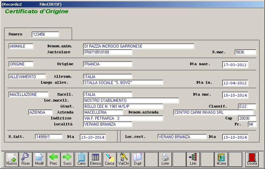Click the MACELLAZIONE section box
Screen dimensions: 265x169
pyautogui.click(x=29, y=94)
